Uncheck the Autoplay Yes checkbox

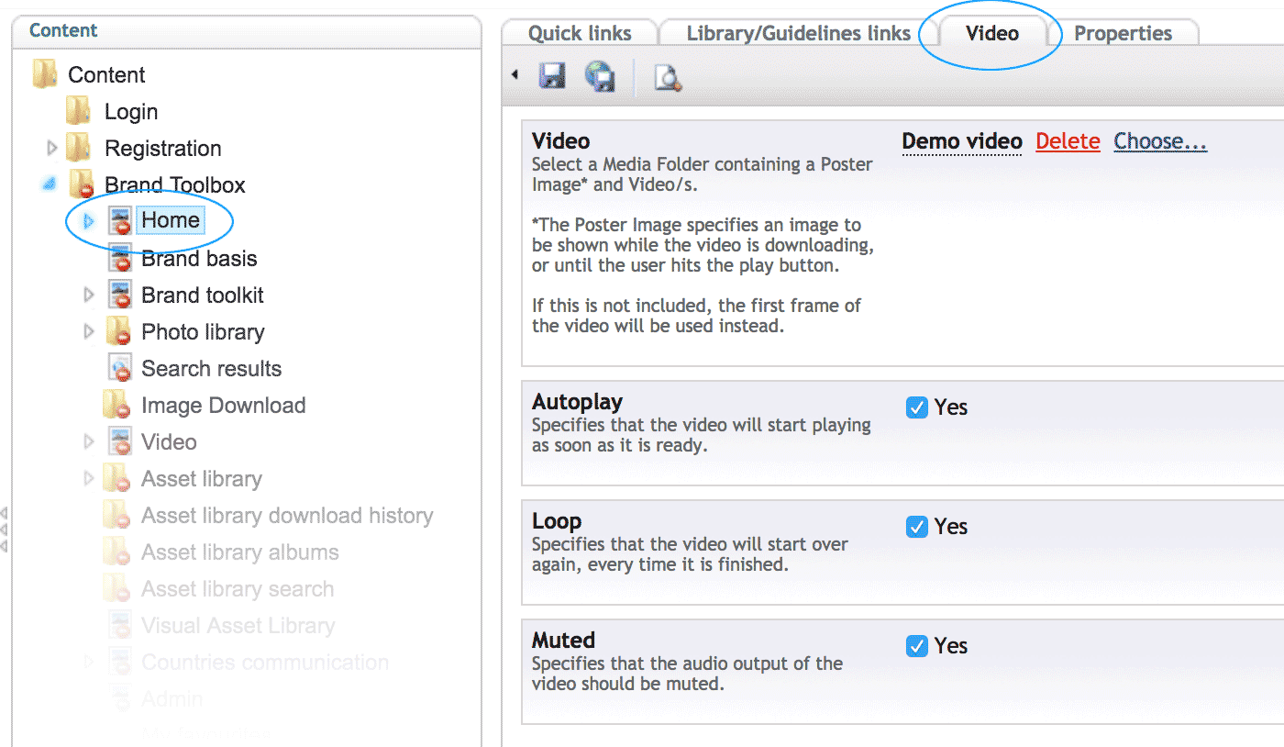(916, 407)
